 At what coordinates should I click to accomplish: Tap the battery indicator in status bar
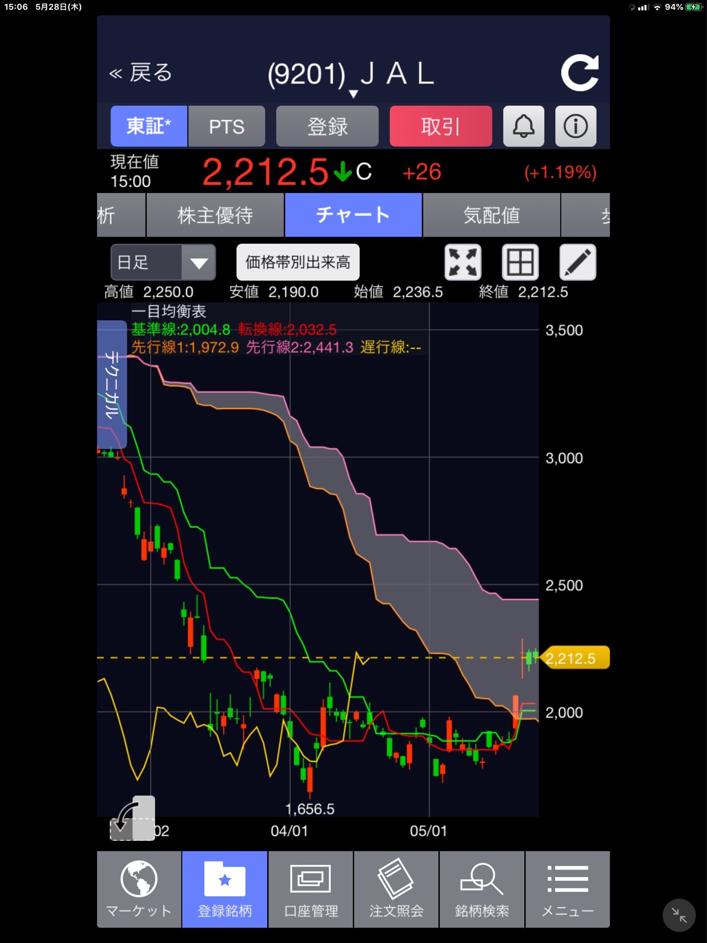tap(694, 7)
